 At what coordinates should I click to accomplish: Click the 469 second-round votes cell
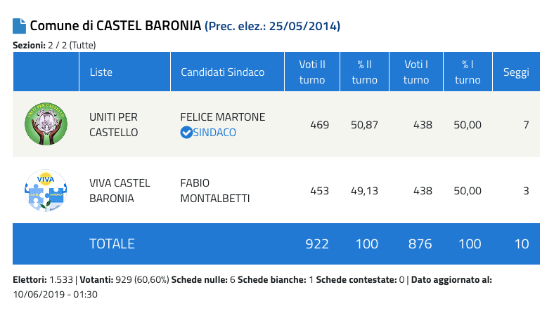tap(319, 125)
